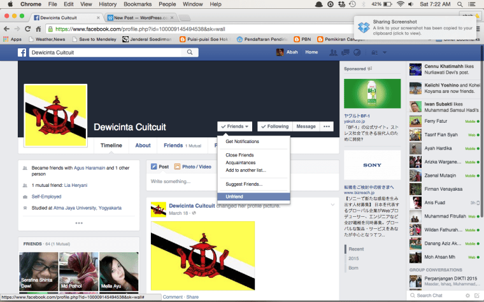
Task: Open post options chevron on profile picture post
Action: click(x=332, y=205)
